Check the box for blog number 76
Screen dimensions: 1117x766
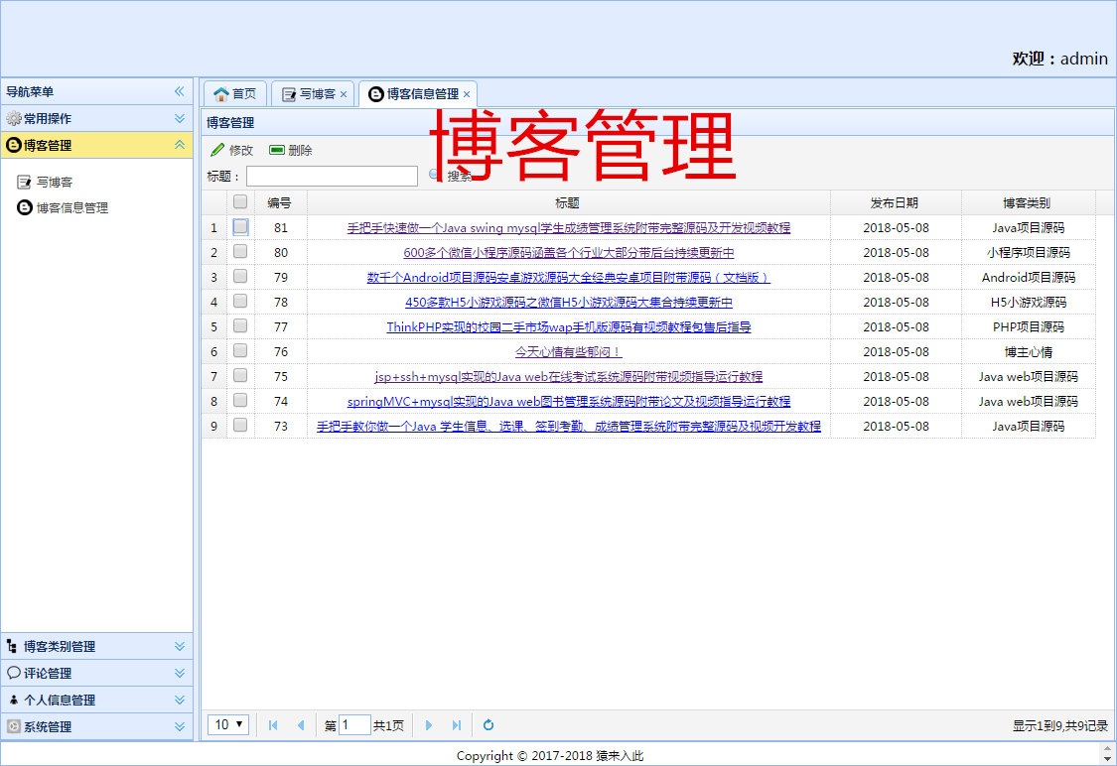[240, 351]
